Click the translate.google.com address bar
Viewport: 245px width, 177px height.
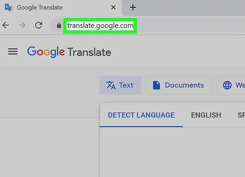100,26
